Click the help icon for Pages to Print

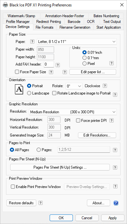115,150
